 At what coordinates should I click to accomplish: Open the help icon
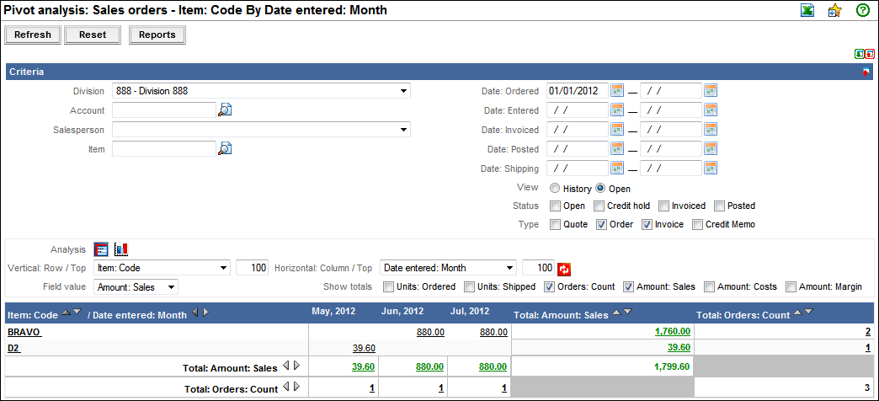862,11
